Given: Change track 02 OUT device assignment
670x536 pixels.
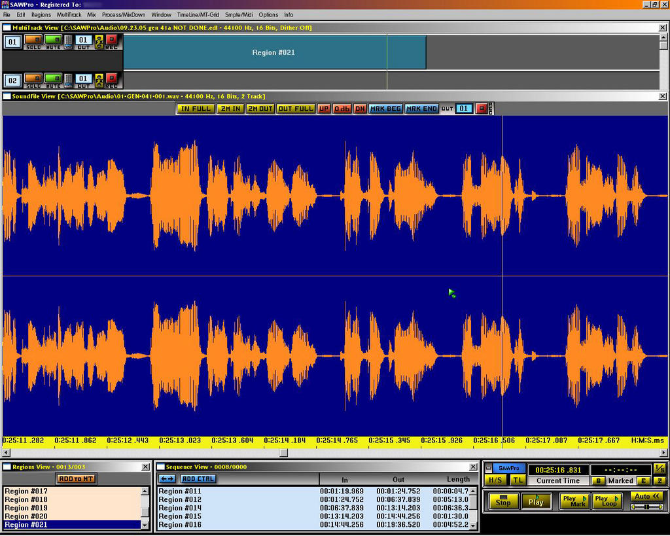Looking at the screenshot, I should 83,79.
